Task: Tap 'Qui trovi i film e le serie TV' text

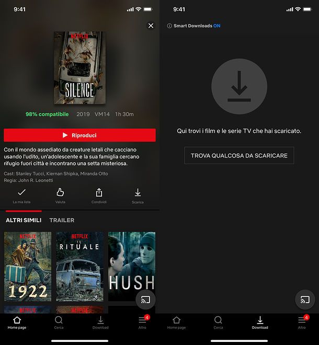Action: 239,131
